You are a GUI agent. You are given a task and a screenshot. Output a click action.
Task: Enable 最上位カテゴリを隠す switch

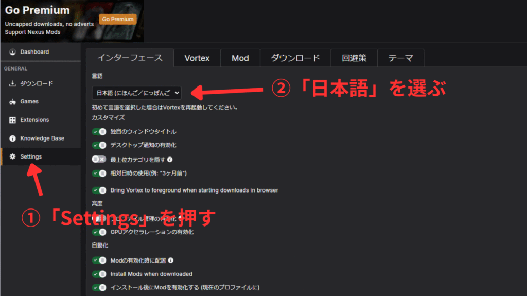(x=99, y=160)
